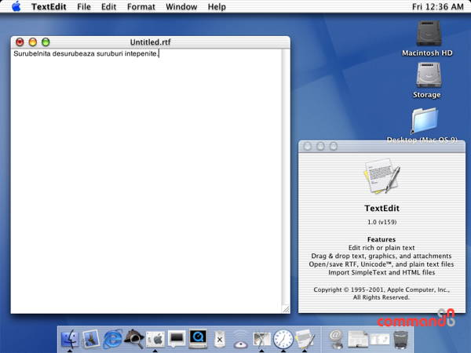
Task: Click the word intepenite in the document
Action: click(141, 53)
